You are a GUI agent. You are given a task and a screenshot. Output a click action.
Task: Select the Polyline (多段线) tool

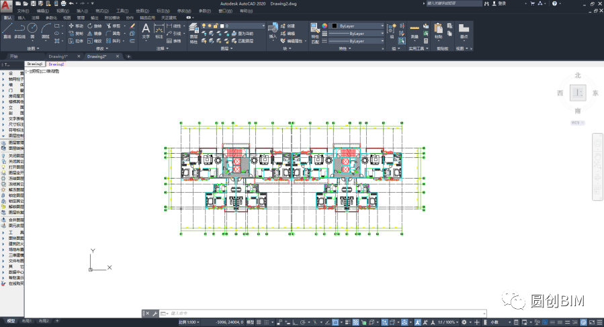(19, 31)
